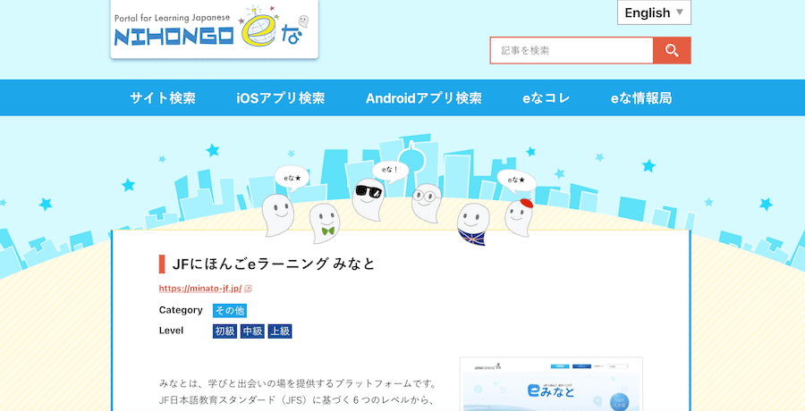
Task: Select the 初級 level tag
Action: pyautogui.click(x=225, y=331)
